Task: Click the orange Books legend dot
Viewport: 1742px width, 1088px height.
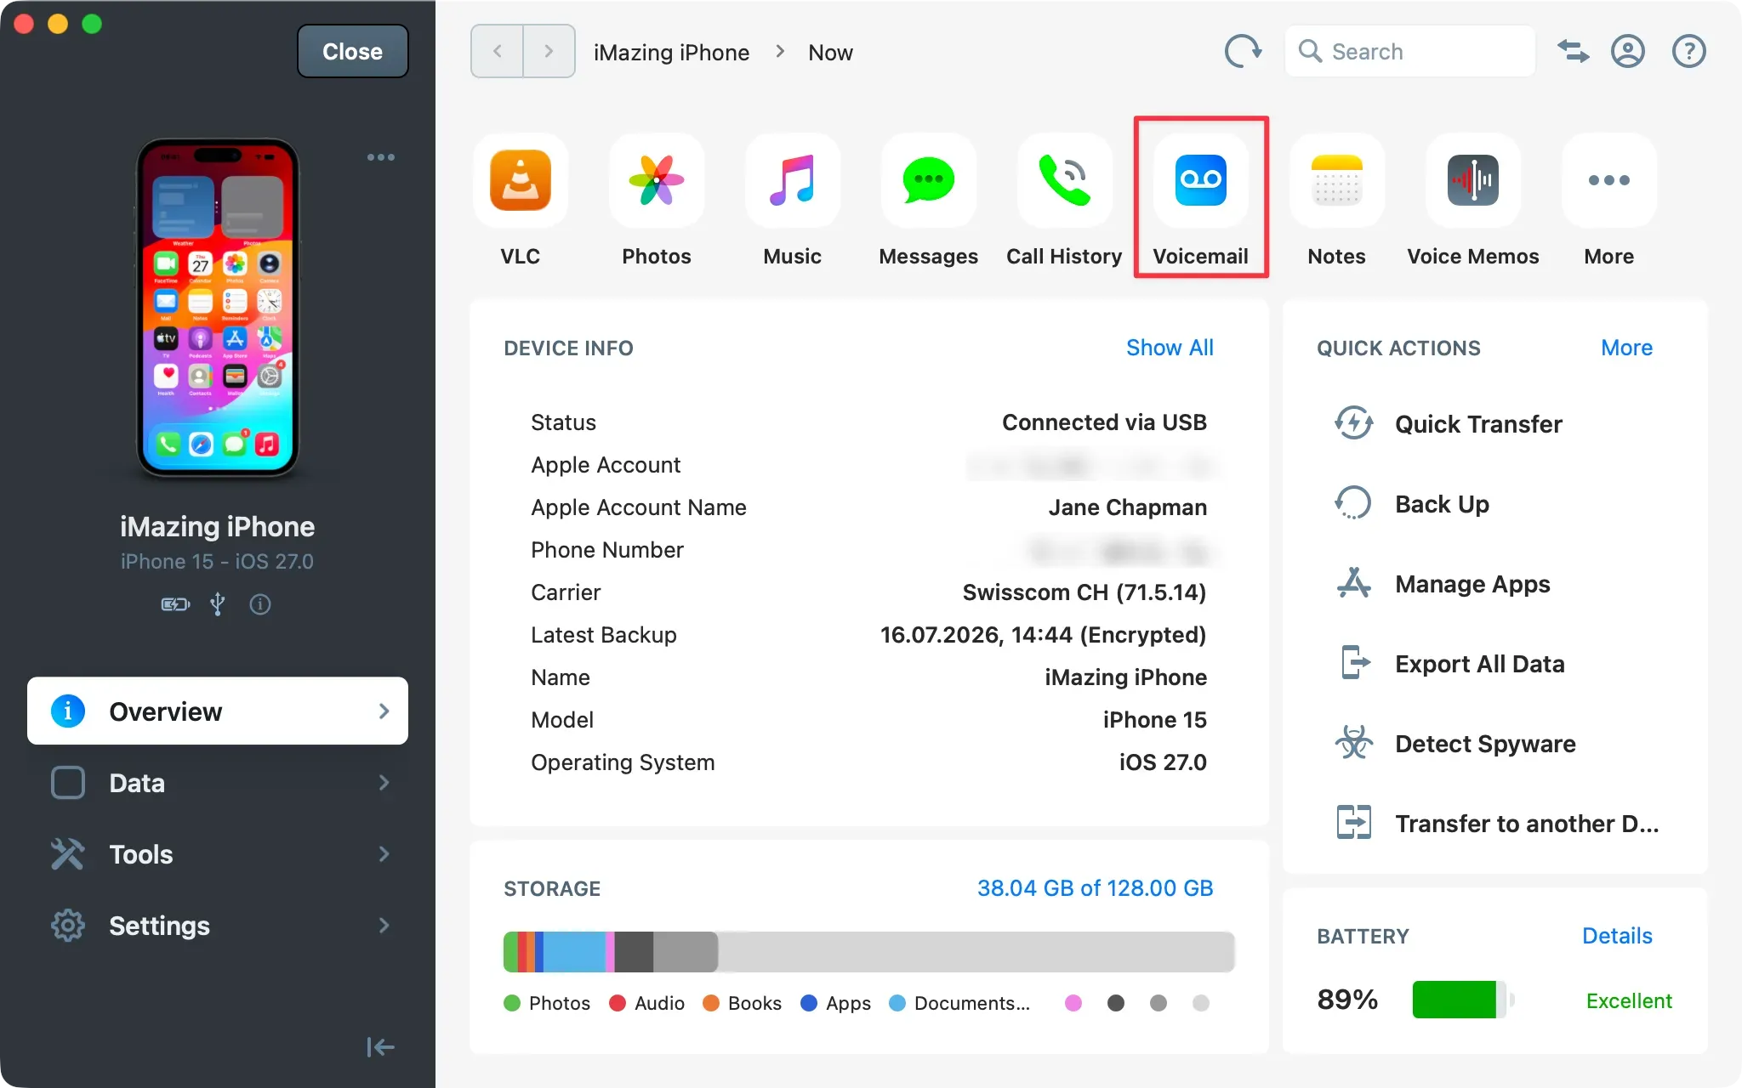Action: coord(711,1003)
